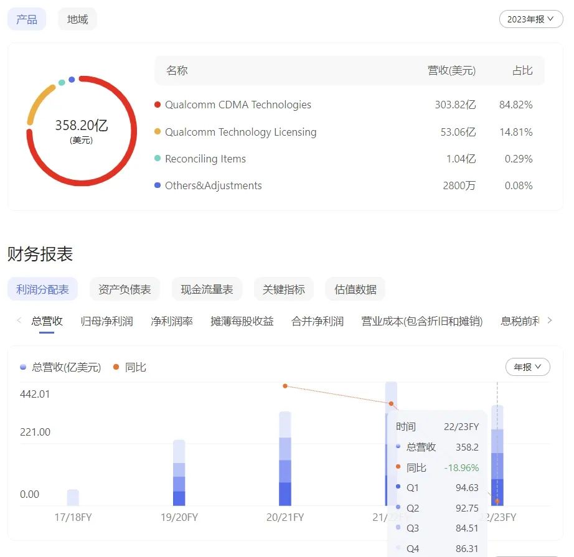Open the 年报 period dropdown in chart
Viewport: 574px width, 557px height.
[x=527, y=367]
